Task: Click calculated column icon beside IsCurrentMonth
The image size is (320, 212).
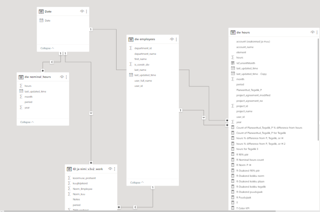Action: (233, 63)
